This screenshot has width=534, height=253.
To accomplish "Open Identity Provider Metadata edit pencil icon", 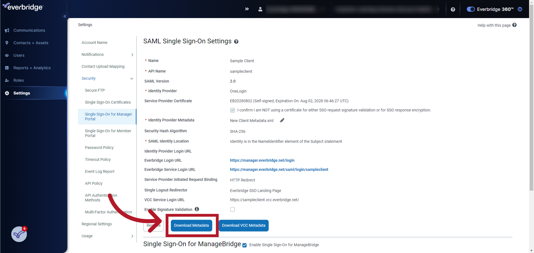I will 282,120.
